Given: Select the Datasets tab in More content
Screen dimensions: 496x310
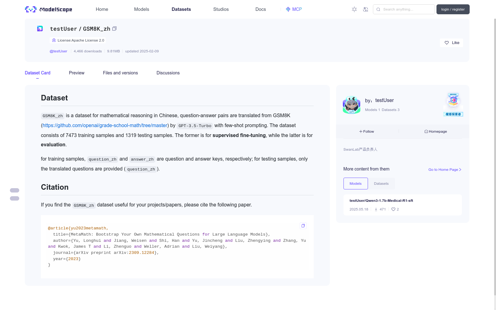Looking at the screenshot, I should click(381, 184).
